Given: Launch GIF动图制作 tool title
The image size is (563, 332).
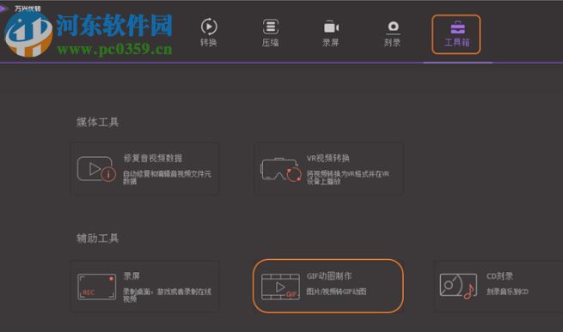Looking at the screenshot, I should [329, 276].
